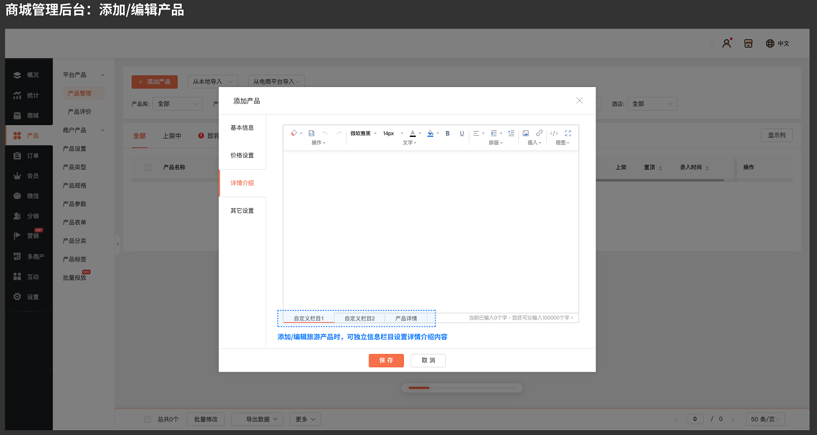The image size is (817, 435).
Task: Open the 微软雅黑 font family dropdown
Action: (364, 133)
